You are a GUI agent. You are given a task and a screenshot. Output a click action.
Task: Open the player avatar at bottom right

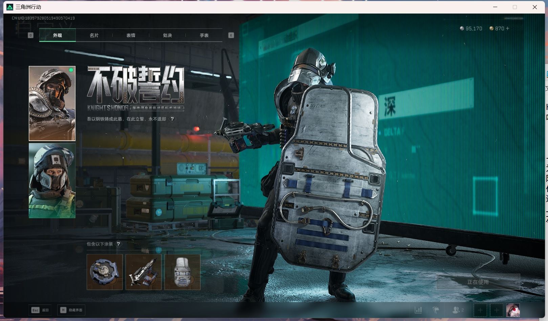[513, 310]
